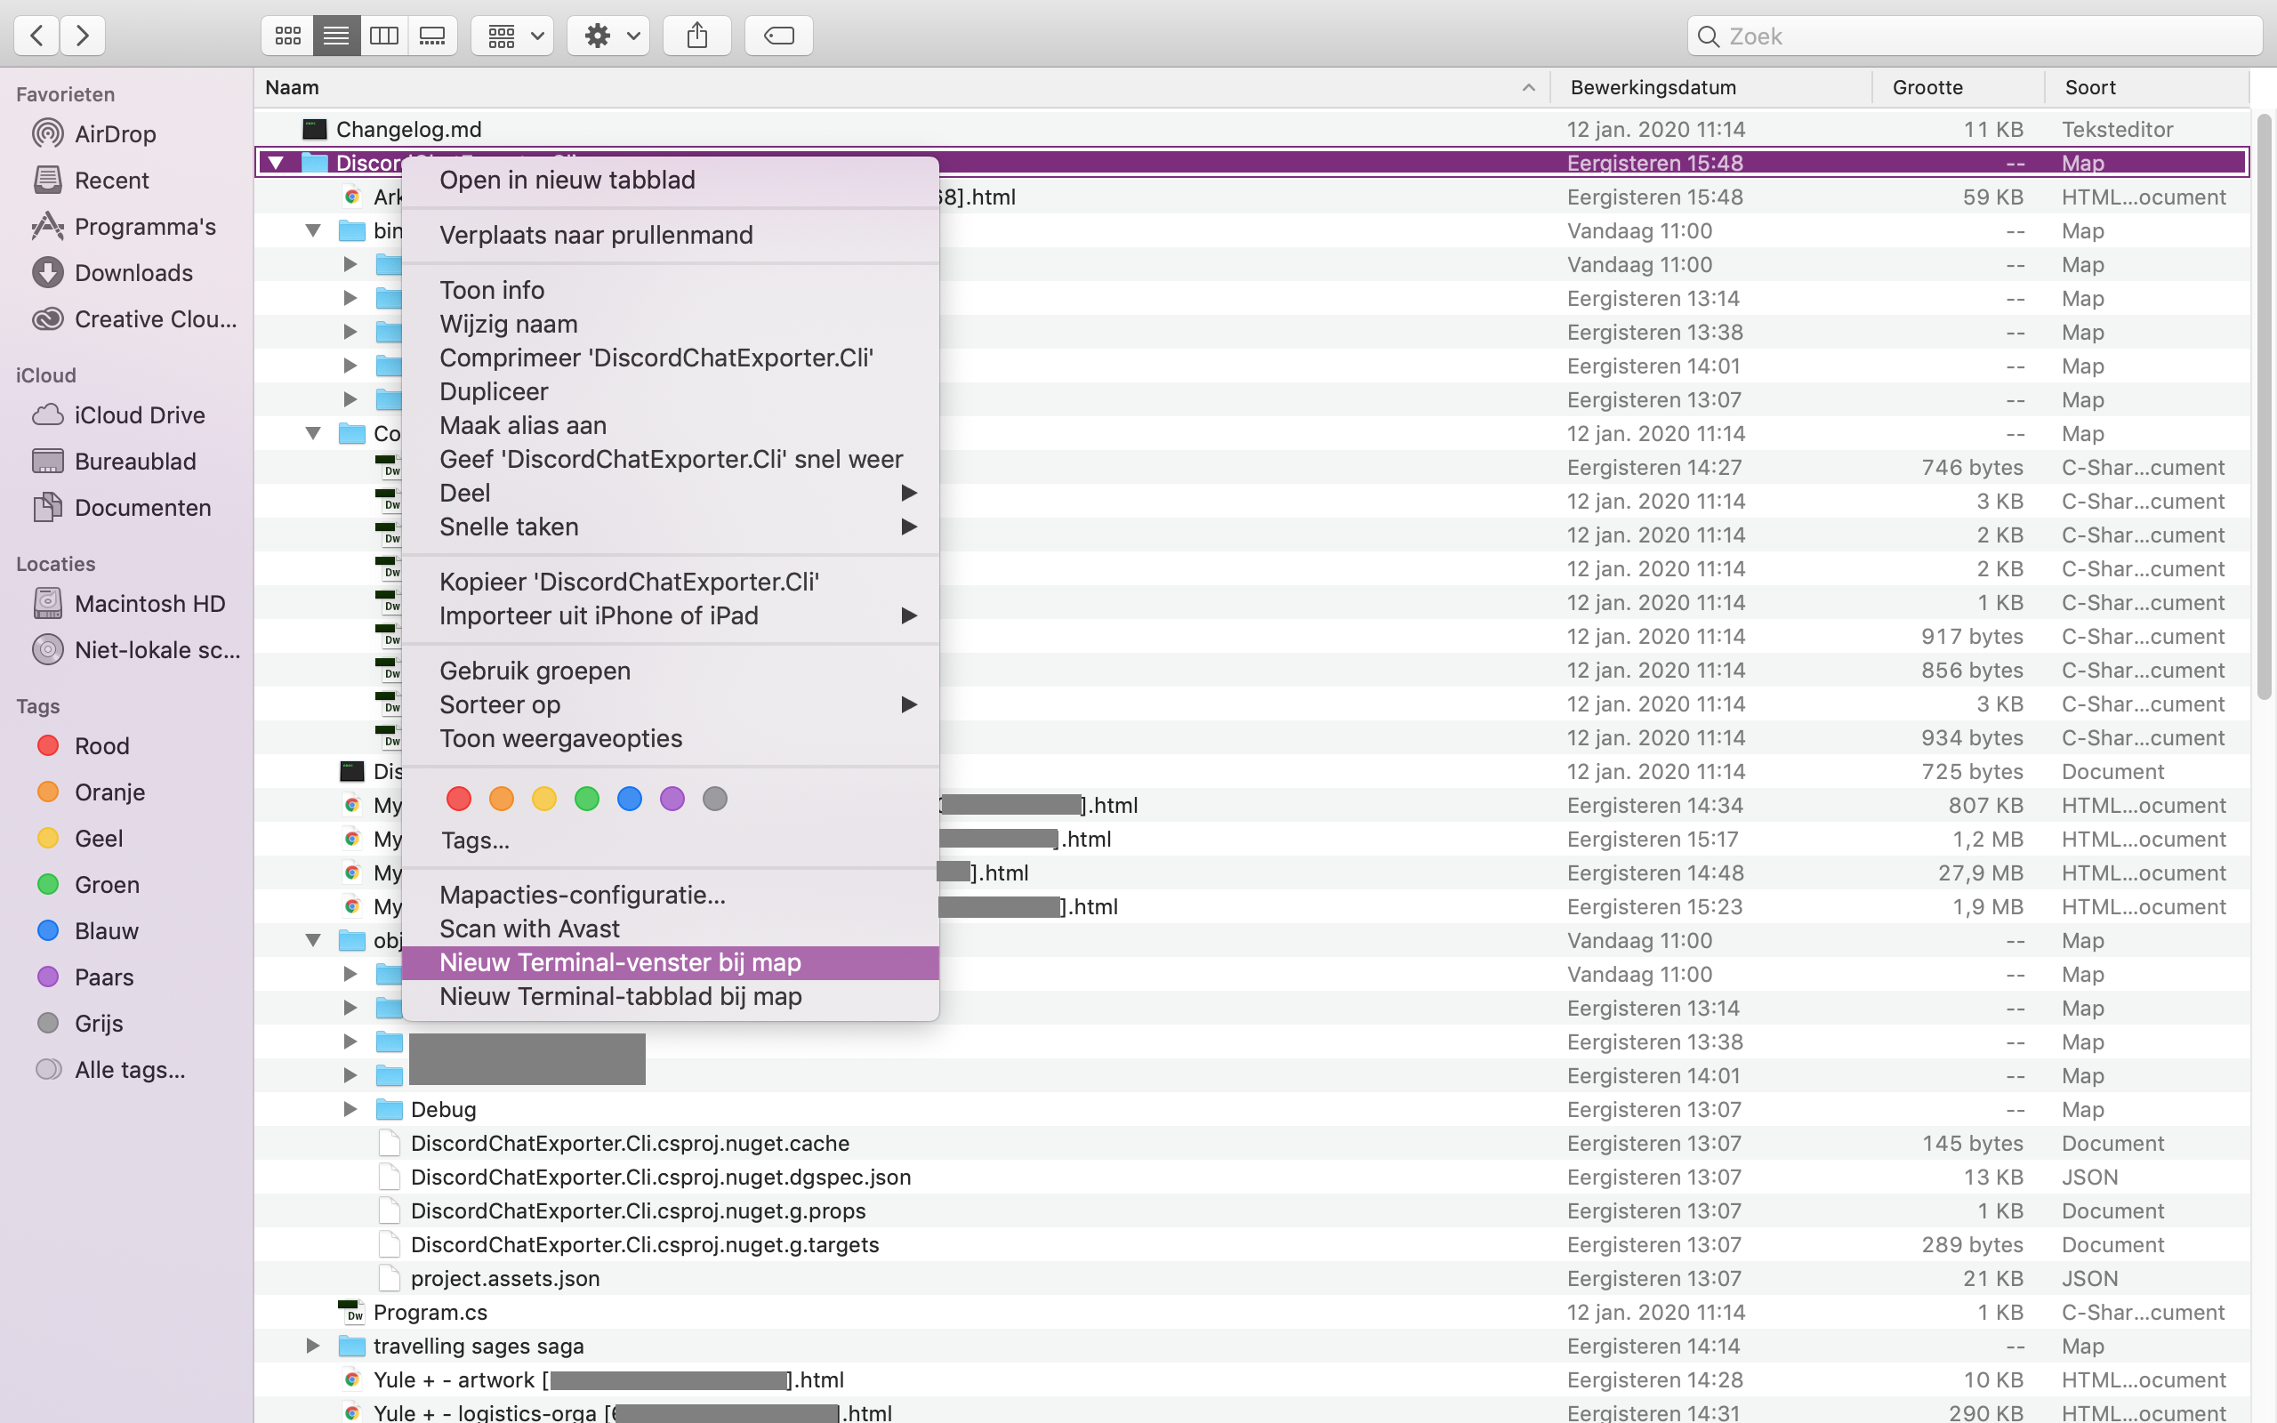Choose Toon weergaveopties
The height and width of the screenshot is (1423, 2277).
[x=670, y=739]
